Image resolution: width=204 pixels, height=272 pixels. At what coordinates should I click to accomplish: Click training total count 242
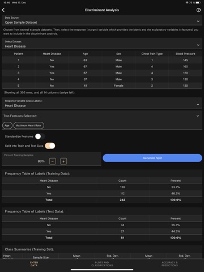coord(122,200)
